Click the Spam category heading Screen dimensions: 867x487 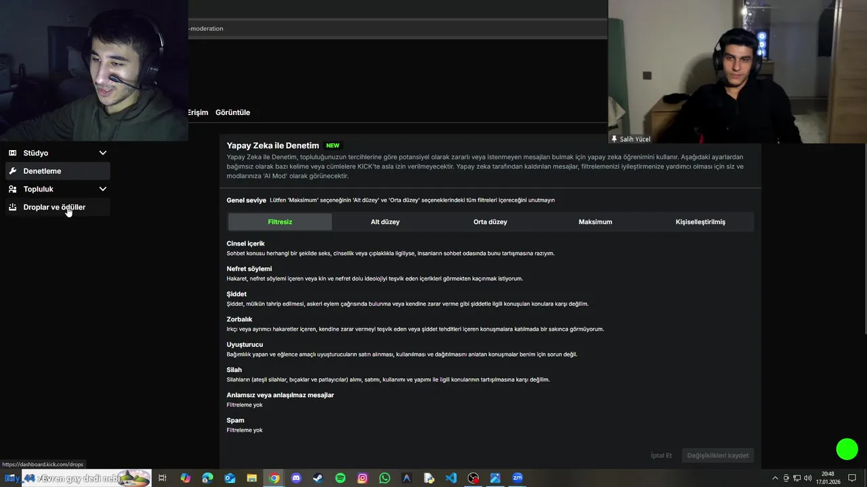(235, 420)
